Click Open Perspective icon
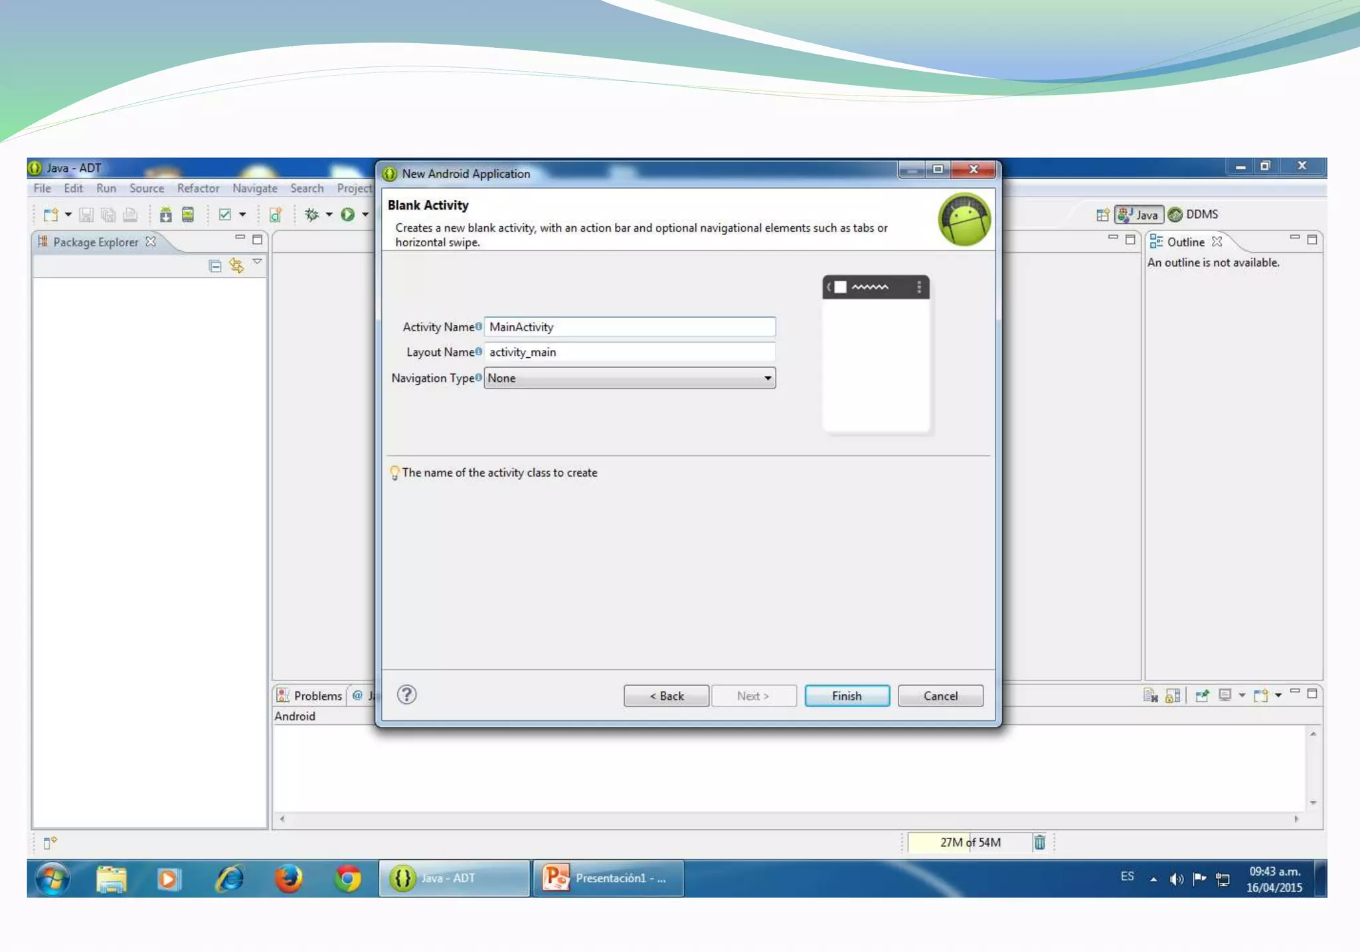The width and height of the screenshot is (1360, 952). click(1102, 214)
